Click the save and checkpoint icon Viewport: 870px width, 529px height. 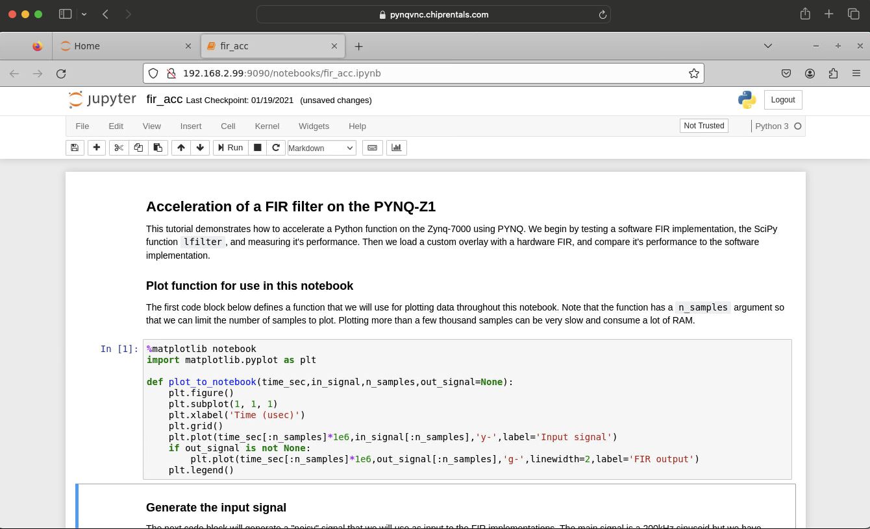(x=75, y=148)
